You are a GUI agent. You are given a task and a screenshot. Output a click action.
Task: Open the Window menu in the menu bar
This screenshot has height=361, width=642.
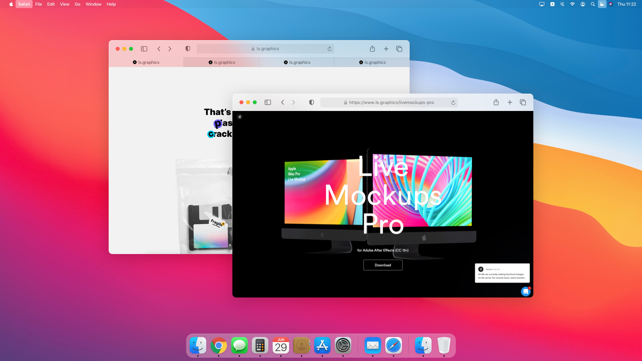click(x=93, y=4)
